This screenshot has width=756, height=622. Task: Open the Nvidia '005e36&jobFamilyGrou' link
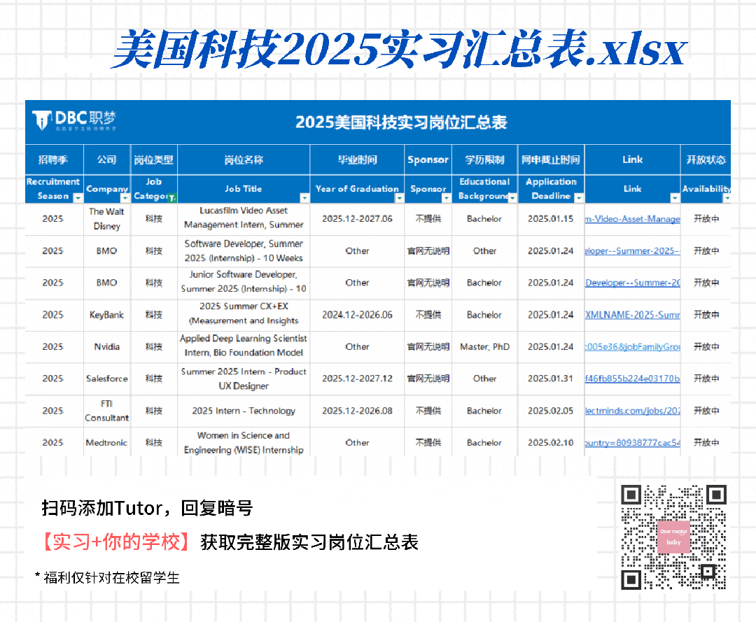click(633, 347)
